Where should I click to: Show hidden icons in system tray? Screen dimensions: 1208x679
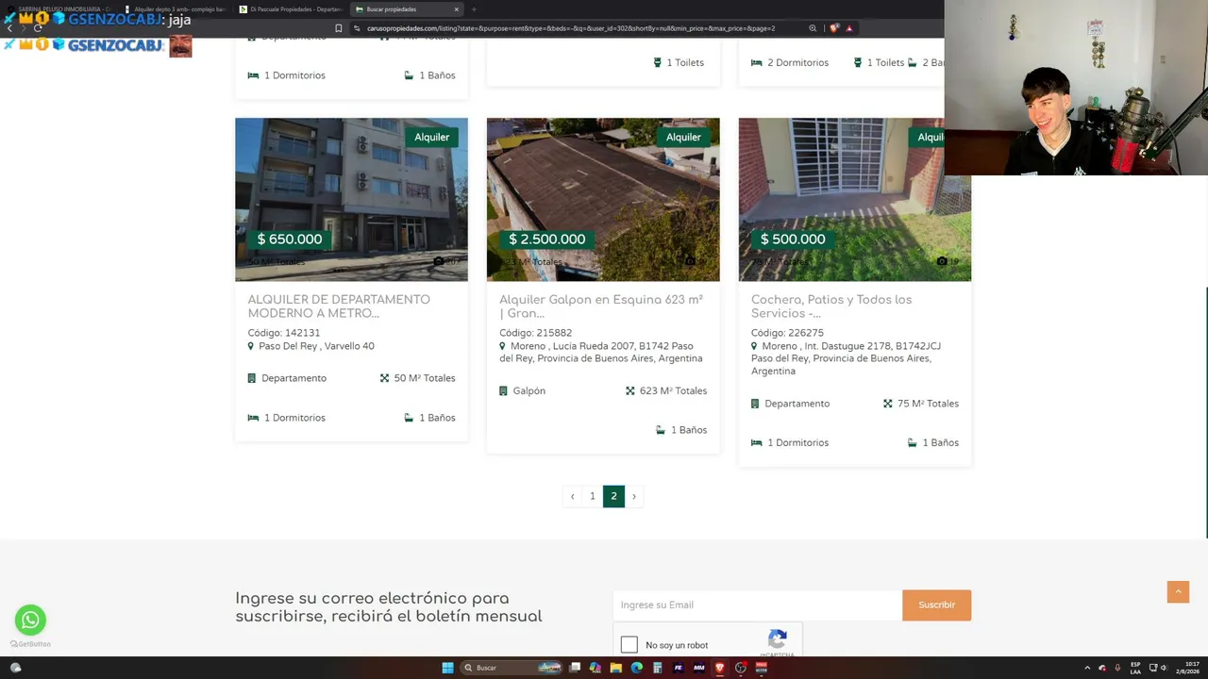tap(1087, 668)
